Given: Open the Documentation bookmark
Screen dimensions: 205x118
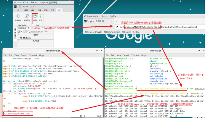Looking at the screenshot, I should [x=112, y=32].
